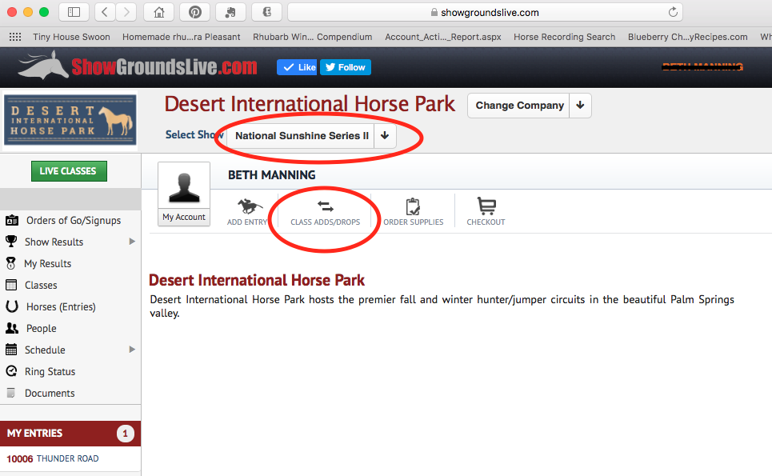Go back in Safari
The width and height of the screenshot is (772, 476).
(x=105, y=12)
